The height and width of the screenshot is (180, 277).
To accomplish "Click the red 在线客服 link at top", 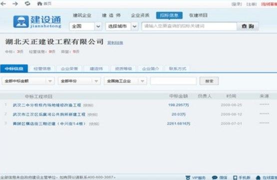I will pos(269,4).
